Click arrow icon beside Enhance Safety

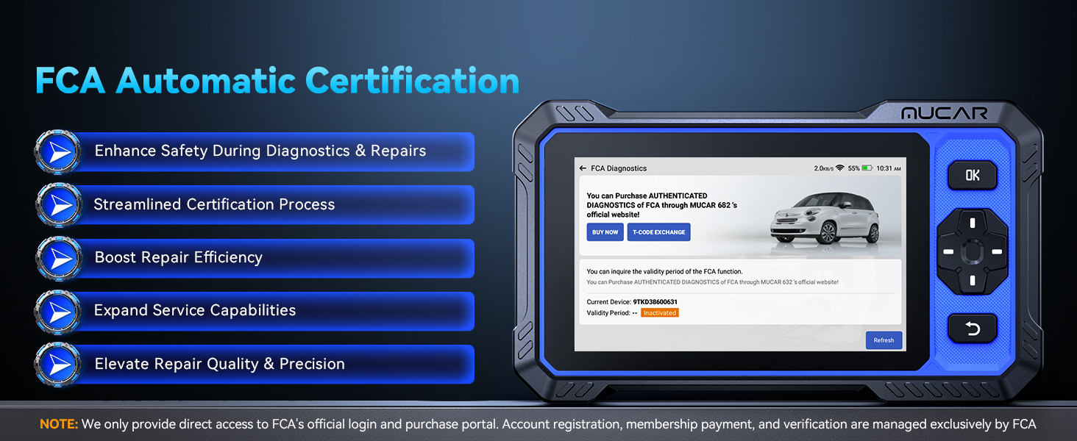click(57, 151)
